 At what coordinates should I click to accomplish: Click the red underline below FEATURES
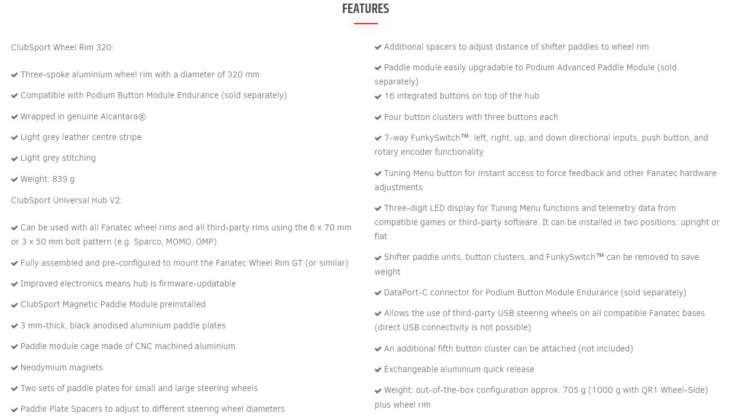(x=365, y=24)
